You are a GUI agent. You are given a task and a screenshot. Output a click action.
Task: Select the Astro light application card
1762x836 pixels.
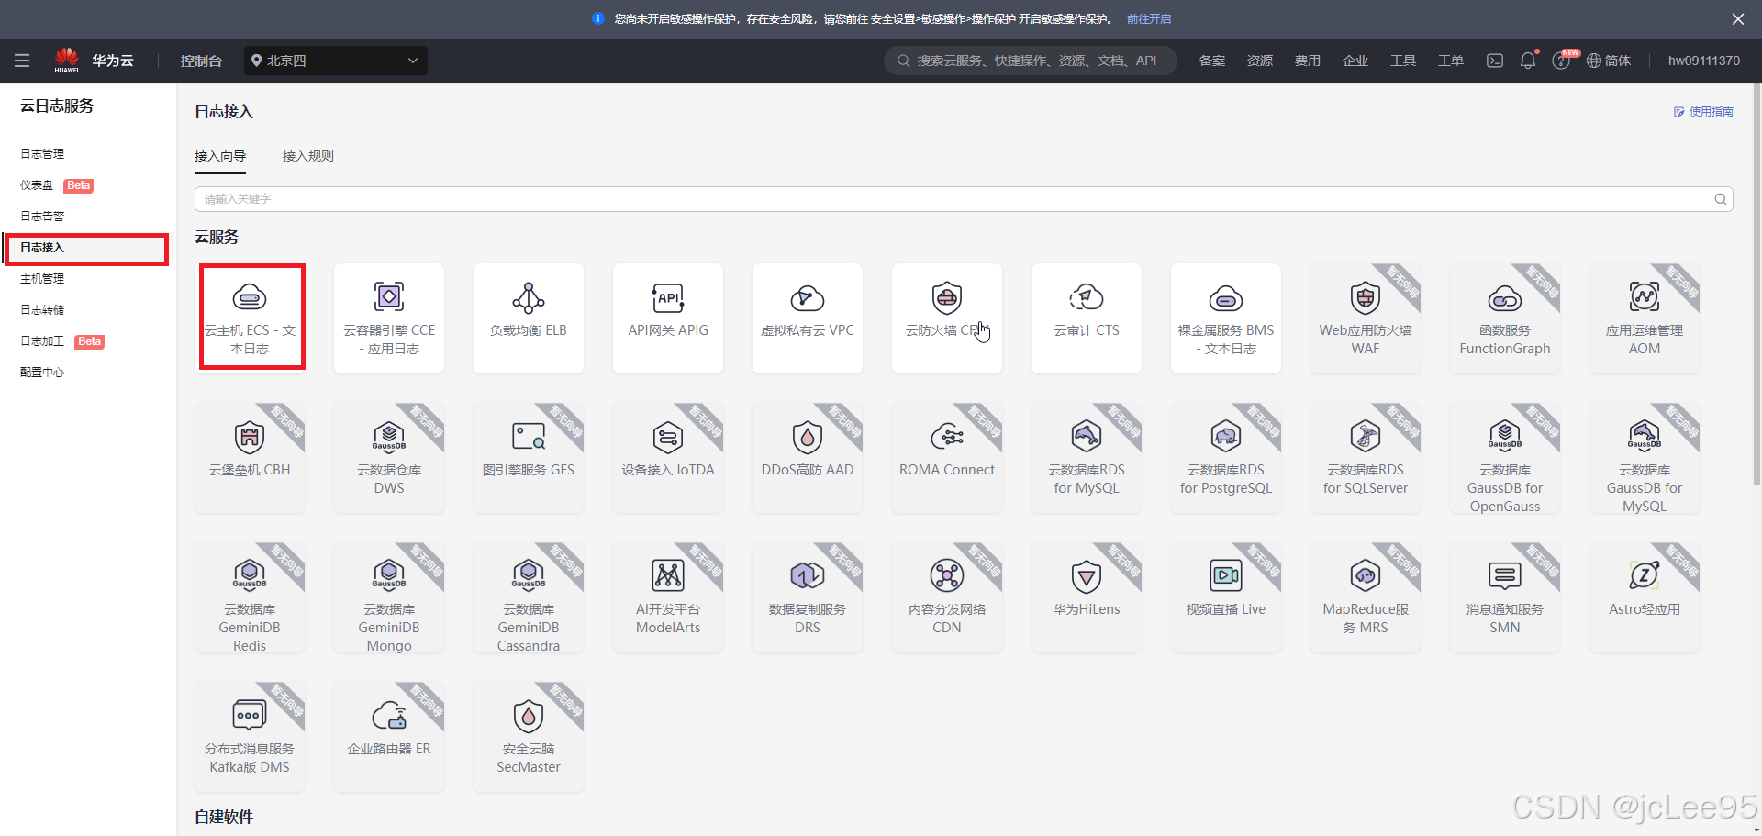(x=1645, y=596)
